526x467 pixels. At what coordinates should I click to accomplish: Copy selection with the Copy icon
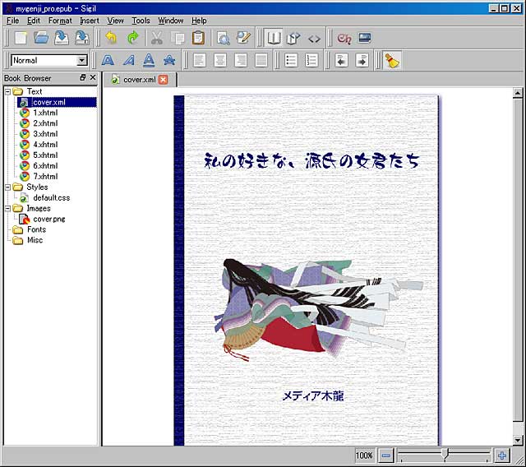click(178, 38)
